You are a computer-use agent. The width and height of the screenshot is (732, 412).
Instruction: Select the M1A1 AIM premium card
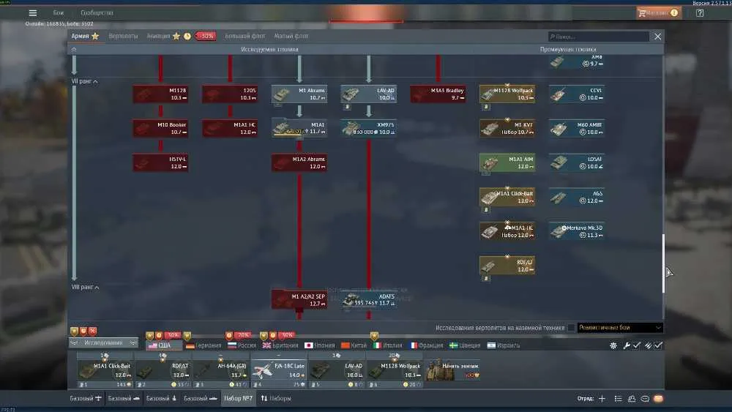(507, 163)
